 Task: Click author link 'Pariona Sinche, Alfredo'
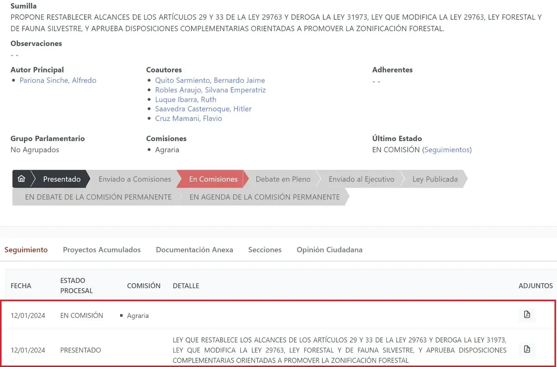(x=58, y=80)
